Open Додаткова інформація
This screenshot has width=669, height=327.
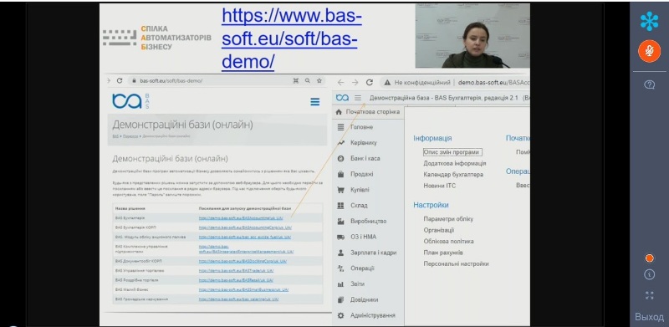click(455, 164)
